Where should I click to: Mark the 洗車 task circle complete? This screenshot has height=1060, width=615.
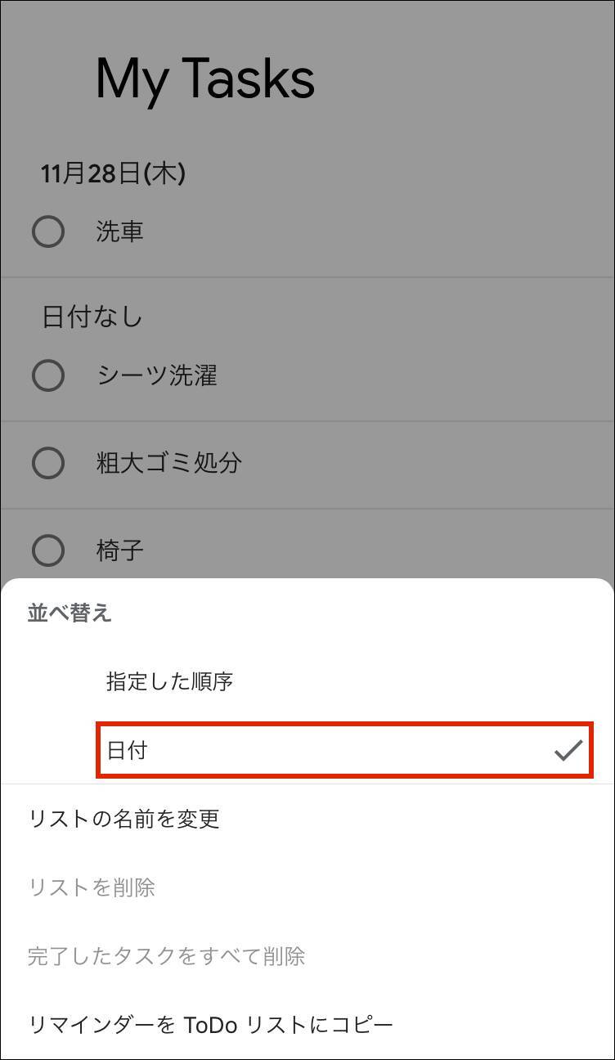[x=48, y=231]
